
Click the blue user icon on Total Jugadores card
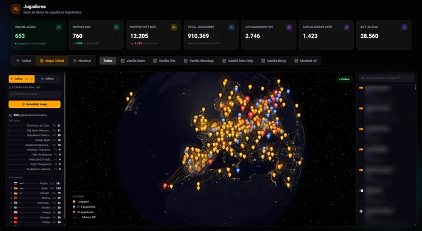[231, 27]
